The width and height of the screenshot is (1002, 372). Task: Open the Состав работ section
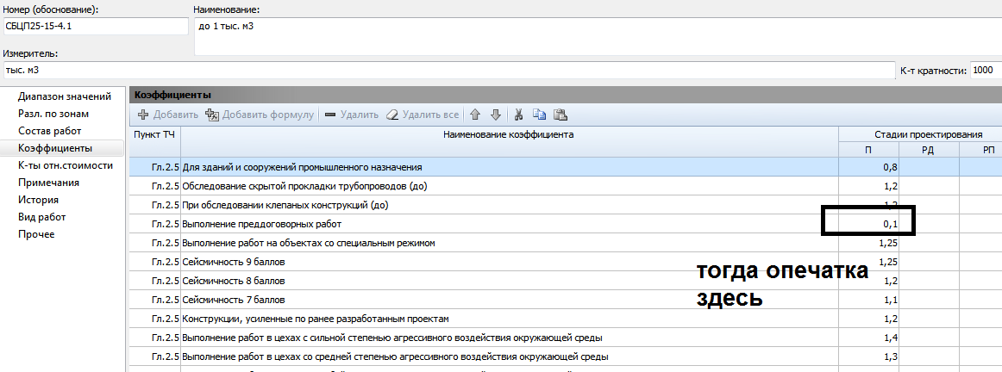(x=50, y=131)
